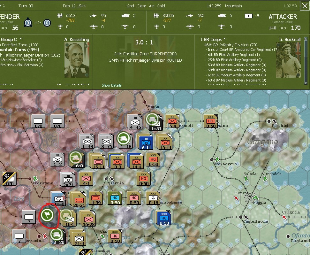The width and height of the screenshot is (310, 255).
Task: Select the 0-16 airborne HQ counter near Campobasso
Action: [x=153, y=198]
